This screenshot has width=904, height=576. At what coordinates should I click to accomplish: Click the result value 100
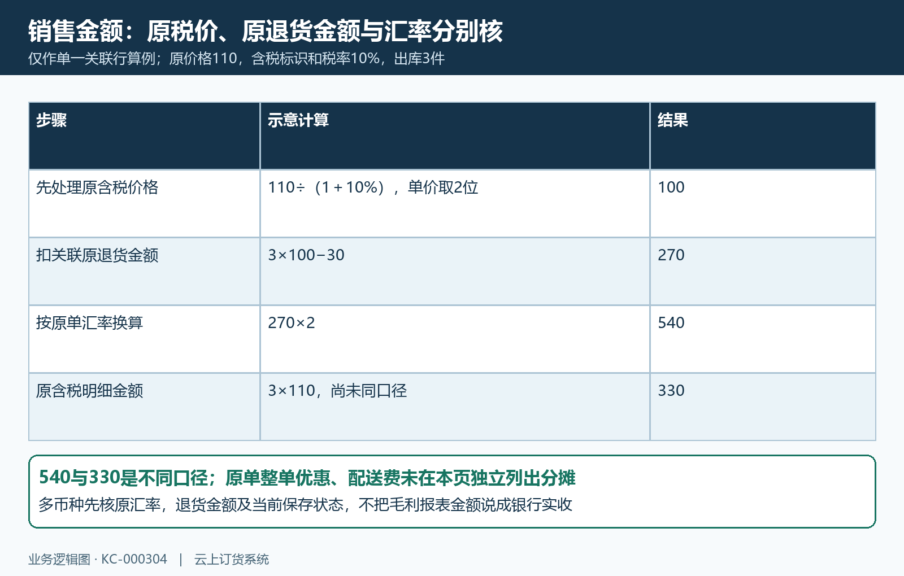click(x=671, y=187)
